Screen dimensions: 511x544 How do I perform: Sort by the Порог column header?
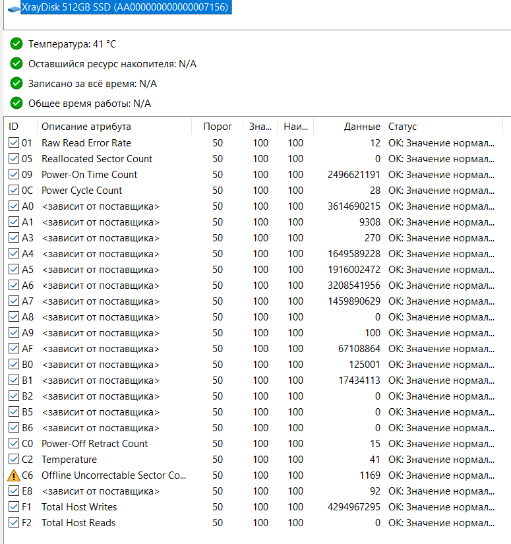218,127
